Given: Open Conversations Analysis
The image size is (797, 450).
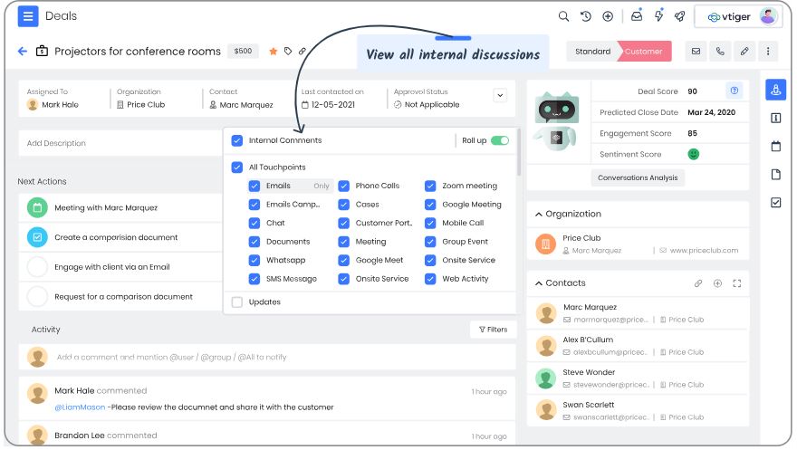Looking at the screenshot, I should (638, 177).
